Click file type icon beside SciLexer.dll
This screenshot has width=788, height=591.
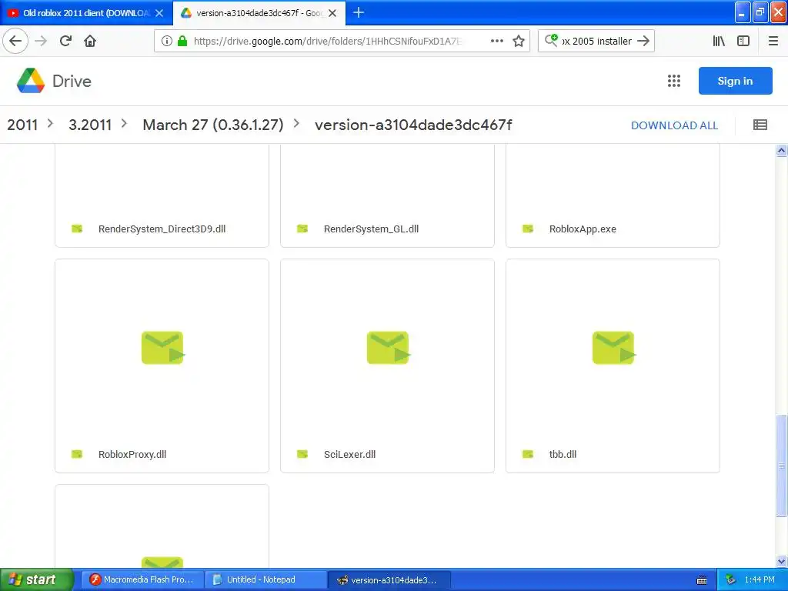pyautogui.click(x=302, y=454)
